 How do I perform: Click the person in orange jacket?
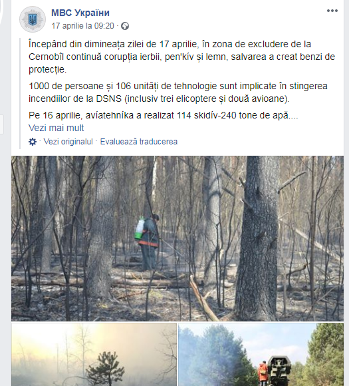pyautogui.click(x=263, y=373)
